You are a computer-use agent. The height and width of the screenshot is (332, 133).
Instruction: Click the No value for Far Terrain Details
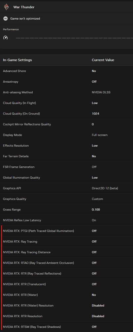pyautogui.click(x=94, y=156)
